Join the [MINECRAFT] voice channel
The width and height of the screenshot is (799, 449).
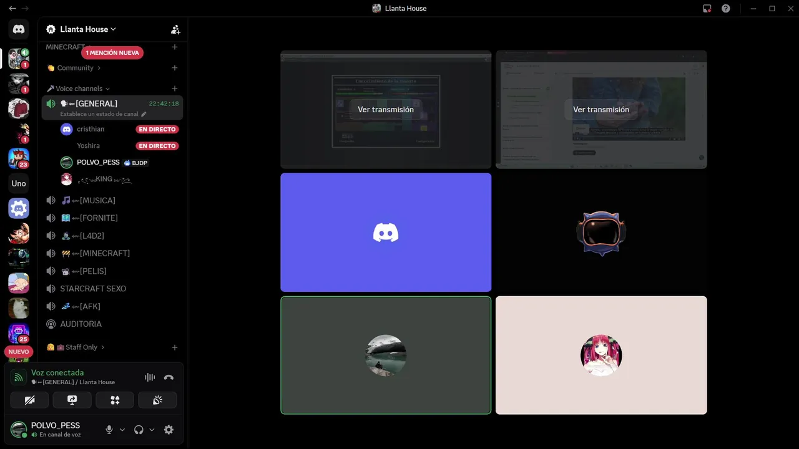click(112, 253)
